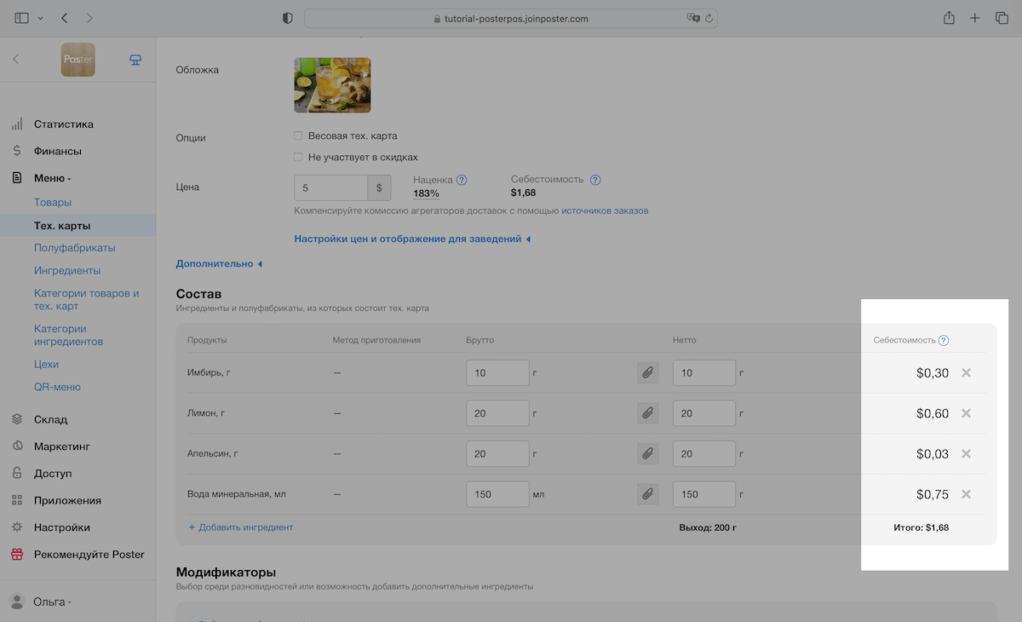Viewport: 1022px width, 622px height.
Task: Click the help icon next to Наценка
Action: click(462, 180)
